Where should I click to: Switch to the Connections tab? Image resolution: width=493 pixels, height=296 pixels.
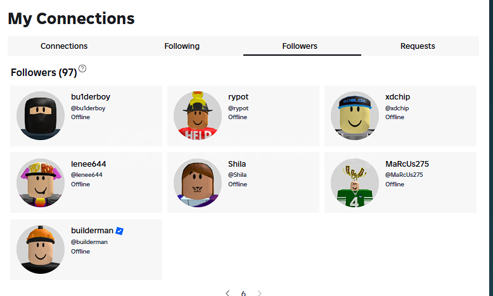click(x=64, y=46)
